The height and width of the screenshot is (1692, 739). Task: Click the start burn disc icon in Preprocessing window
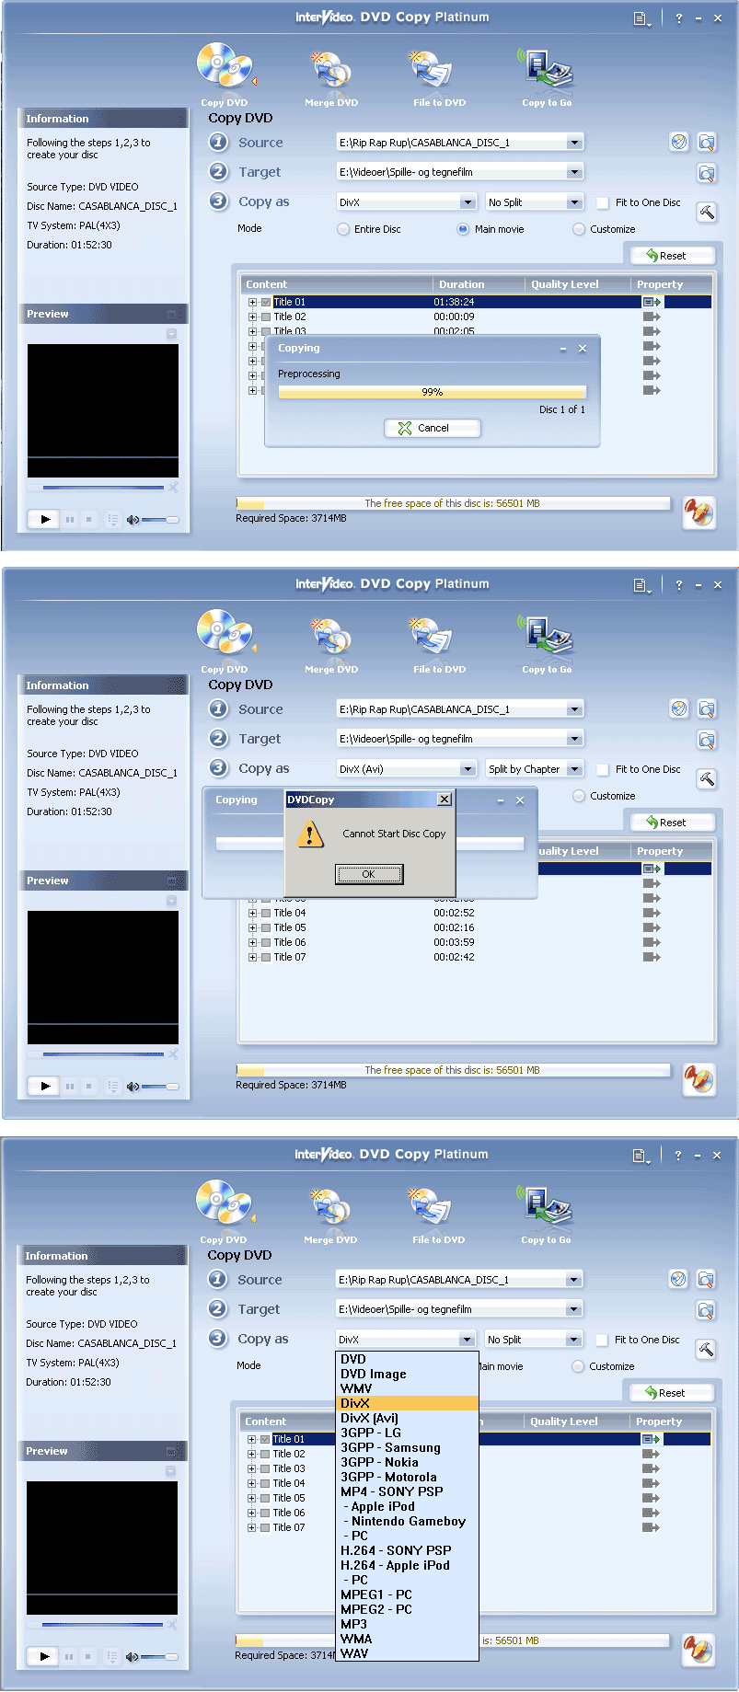699,512
